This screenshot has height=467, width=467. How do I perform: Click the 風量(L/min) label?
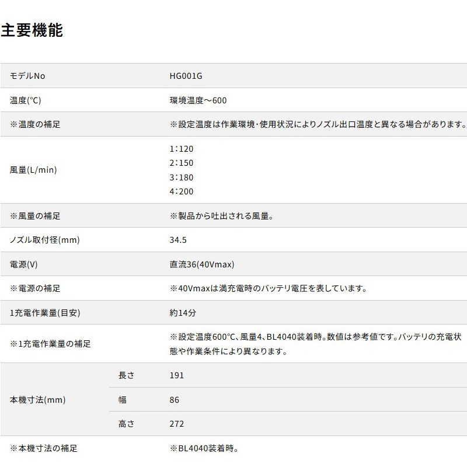(x=33, y=170)
